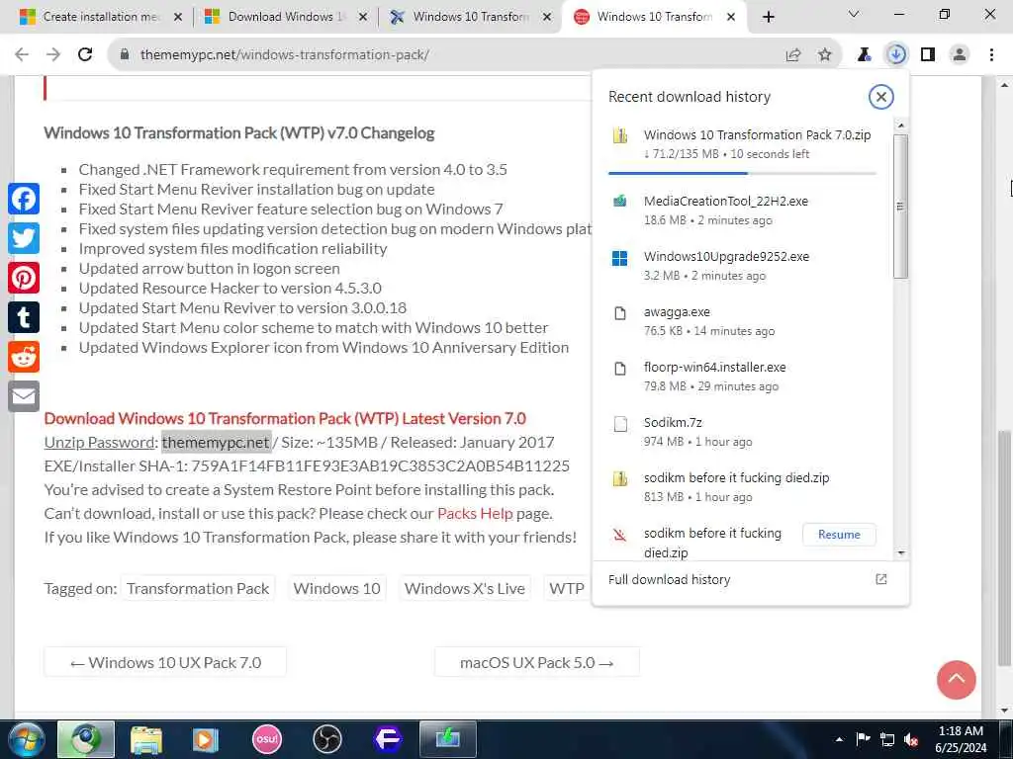
Task: Click the Unzip Password link
Action: (x=100, y=442)
